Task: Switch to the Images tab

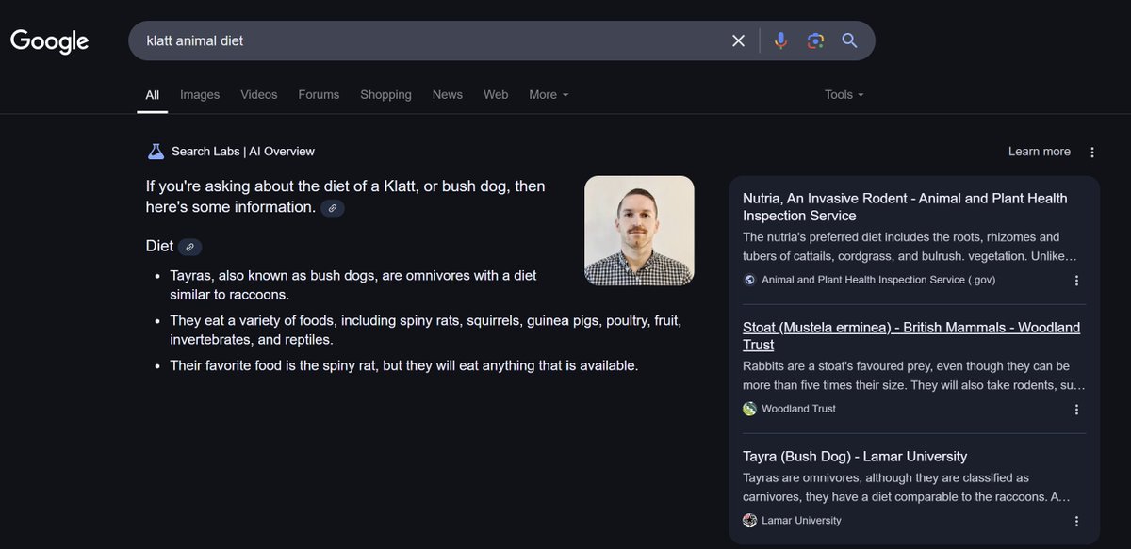Action: pos(200,94)
